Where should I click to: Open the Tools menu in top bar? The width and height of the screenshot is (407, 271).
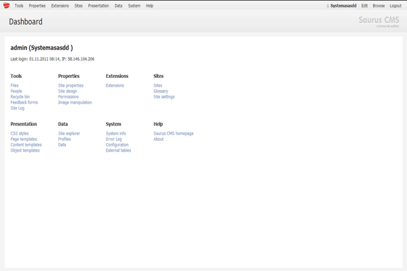(x=19, y=5)
